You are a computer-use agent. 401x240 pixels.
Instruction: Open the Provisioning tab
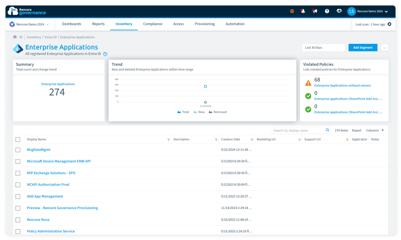pos(205,24)
